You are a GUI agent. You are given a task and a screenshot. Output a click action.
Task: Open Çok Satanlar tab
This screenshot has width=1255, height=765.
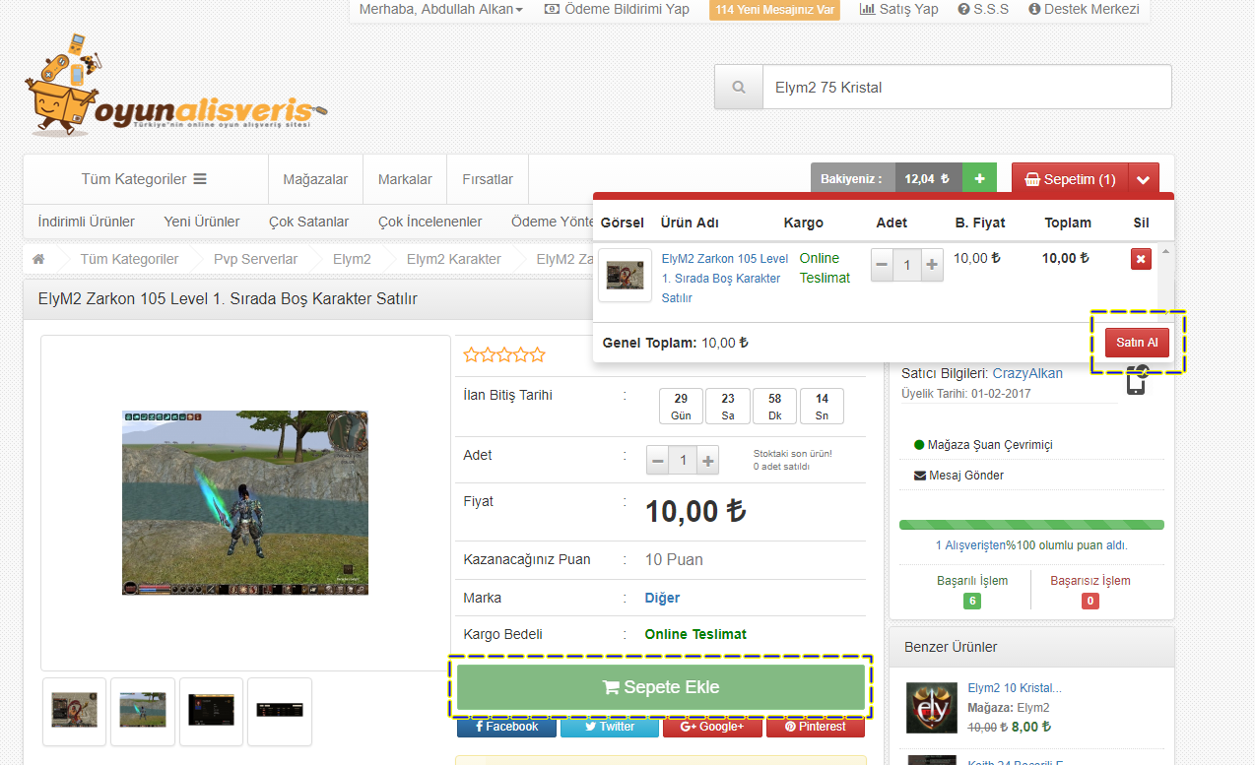click(308, 222)
